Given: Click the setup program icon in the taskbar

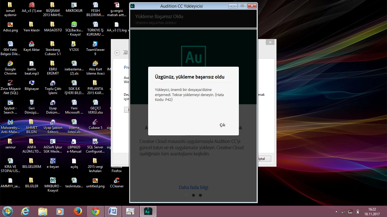Looking at the screenshot, I should pyautogui.click(x=130, y=211).
